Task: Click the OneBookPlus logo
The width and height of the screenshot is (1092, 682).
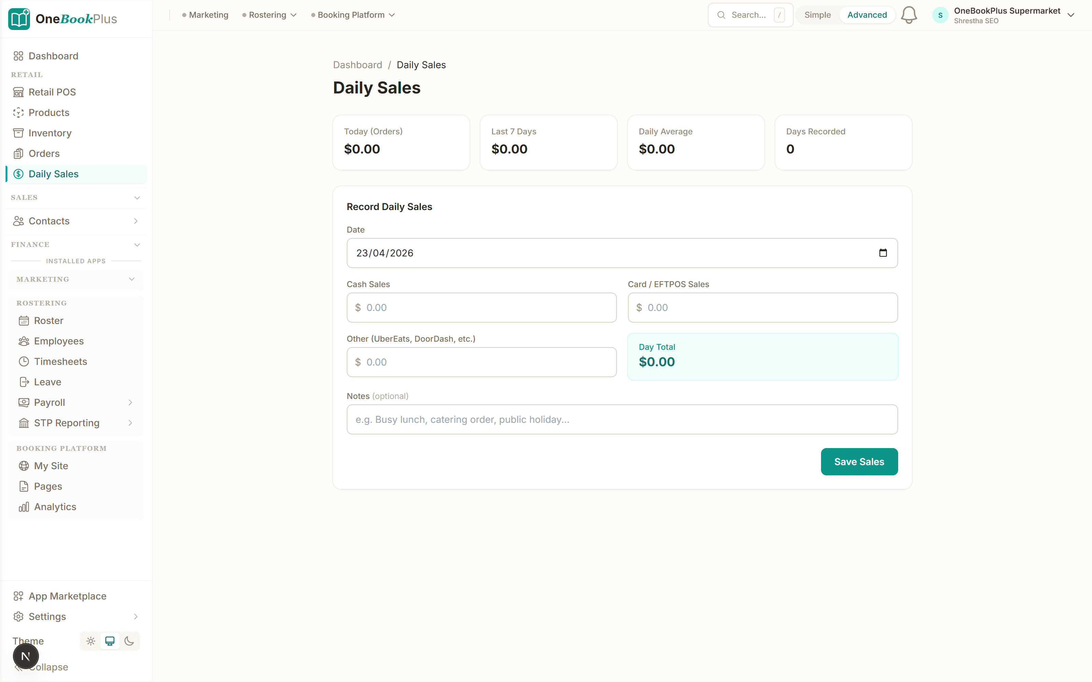Action: 63,19
